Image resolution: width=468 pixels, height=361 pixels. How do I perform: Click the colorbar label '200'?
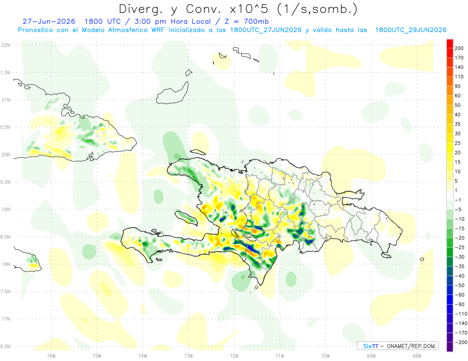click(460, 48)
